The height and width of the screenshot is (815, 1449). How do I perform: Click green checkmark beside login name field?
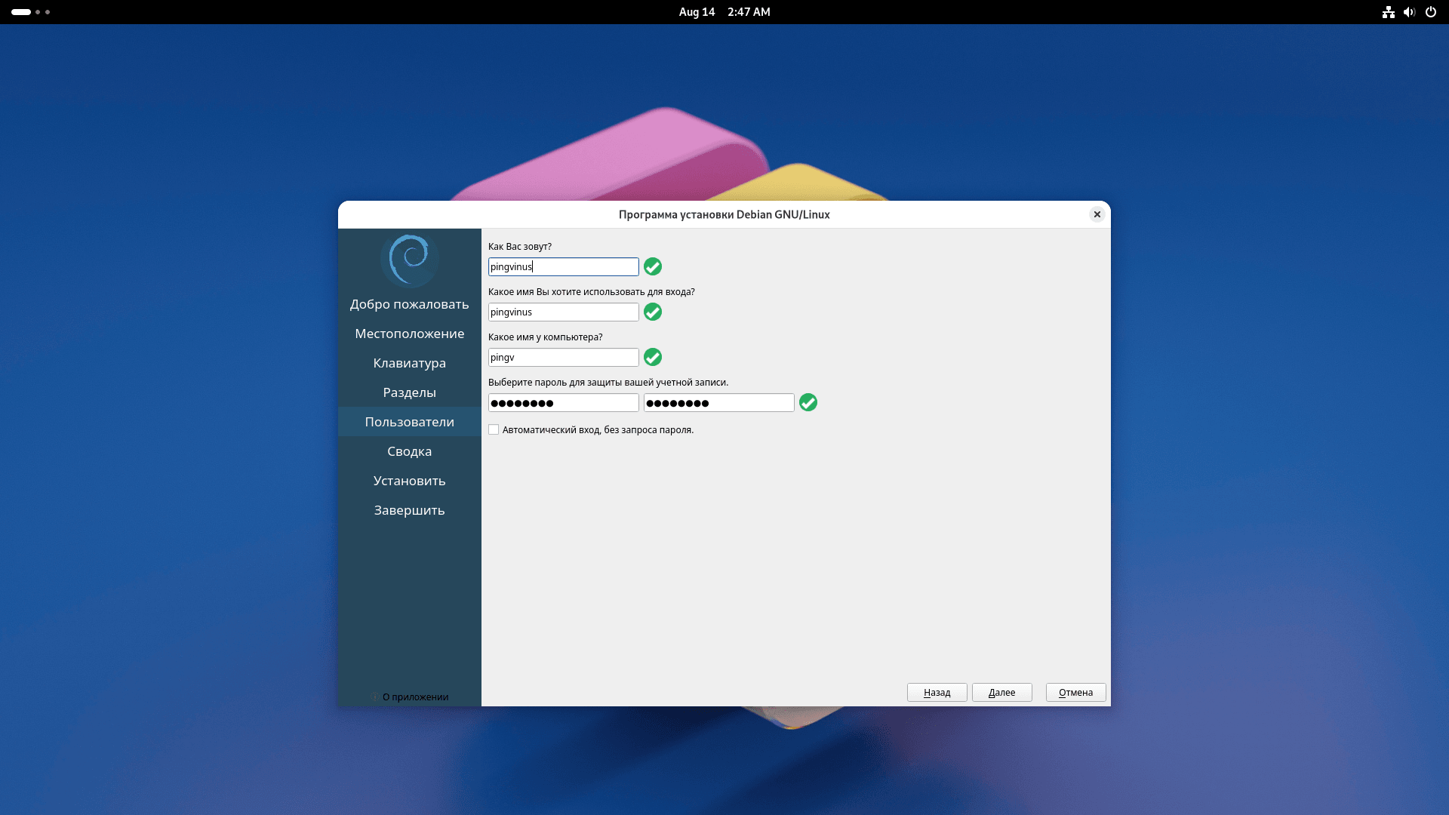pos(653,312)
